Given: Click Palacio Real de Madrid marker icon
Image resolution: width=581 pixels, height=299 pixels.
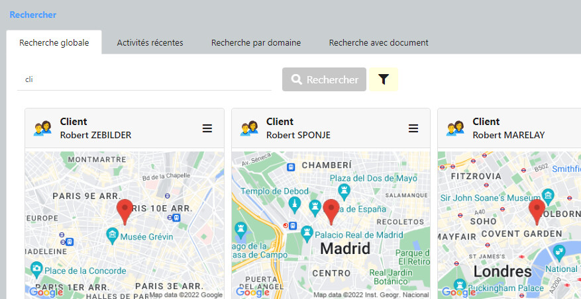Looking at the screenshot, I should [307, 234].
